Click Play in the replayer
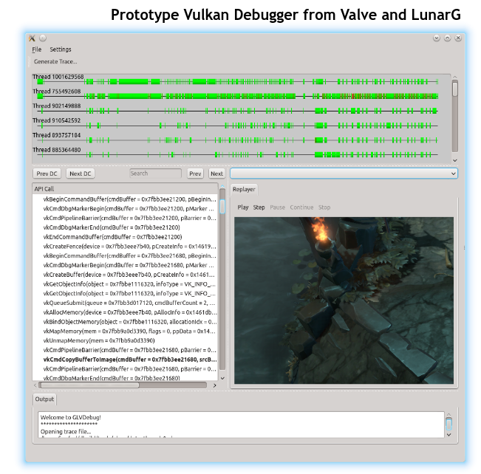 tap(243, 207)
